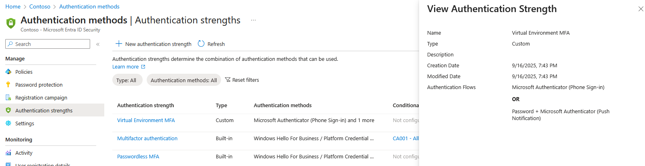This screenshot has height=166, width=645.
Task: Open the Type: All filter
Action: [127, 80]
